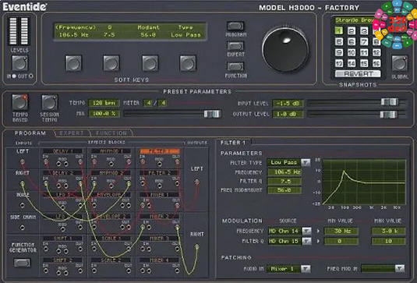The image size is (417, 283).
Task: Click the soft key under Type
Action: pos(188,63)
